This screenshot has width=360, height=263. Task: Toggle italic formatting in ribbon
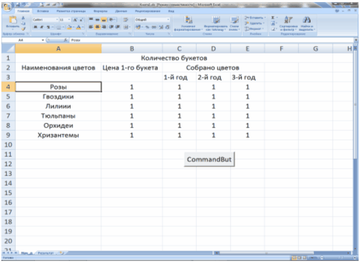(x=42, y=27)
